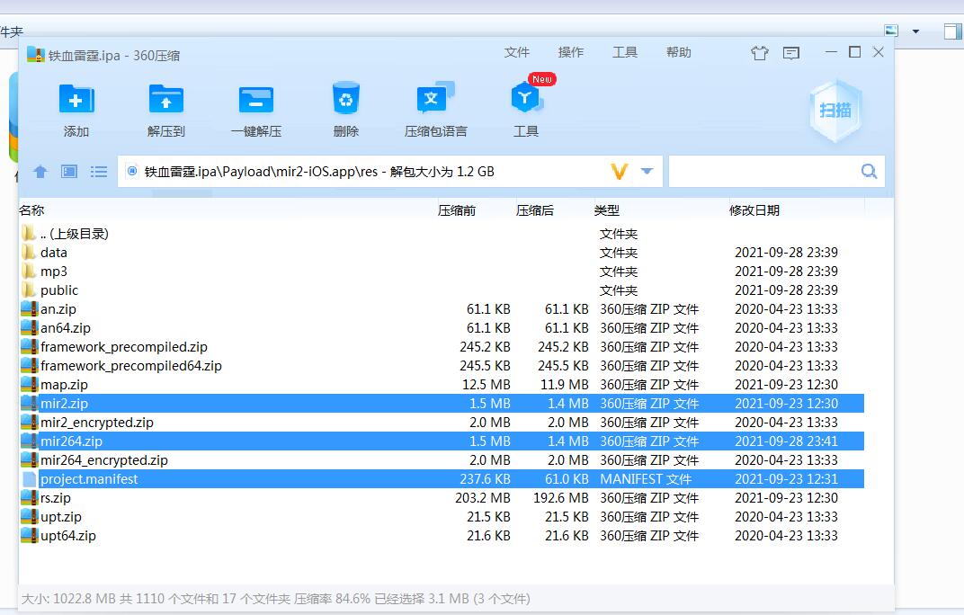Open the 操作 (Operation) menu
Viewport: 964px width, 615px height.
pyautogui.click(x=571, y=52)
